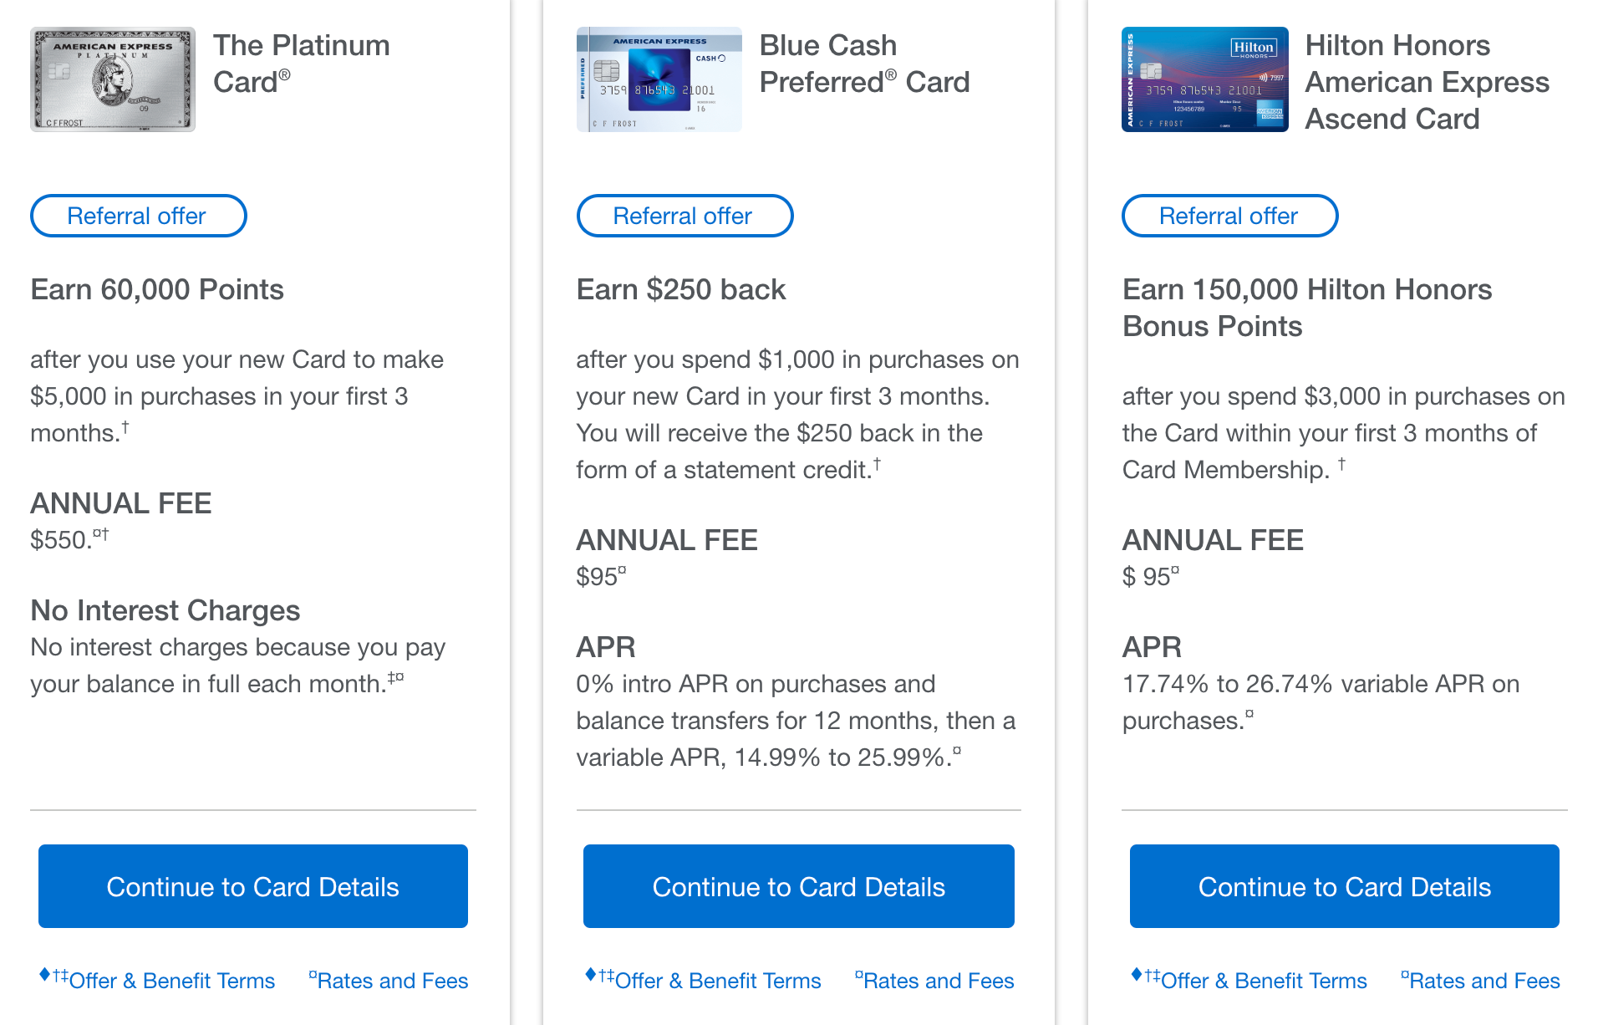The width and height of the screenshot is (1598, 1025).
Task: Open Offer & Benefit Terms for Hilton Ascend Card
Action: coord(1263,981)
